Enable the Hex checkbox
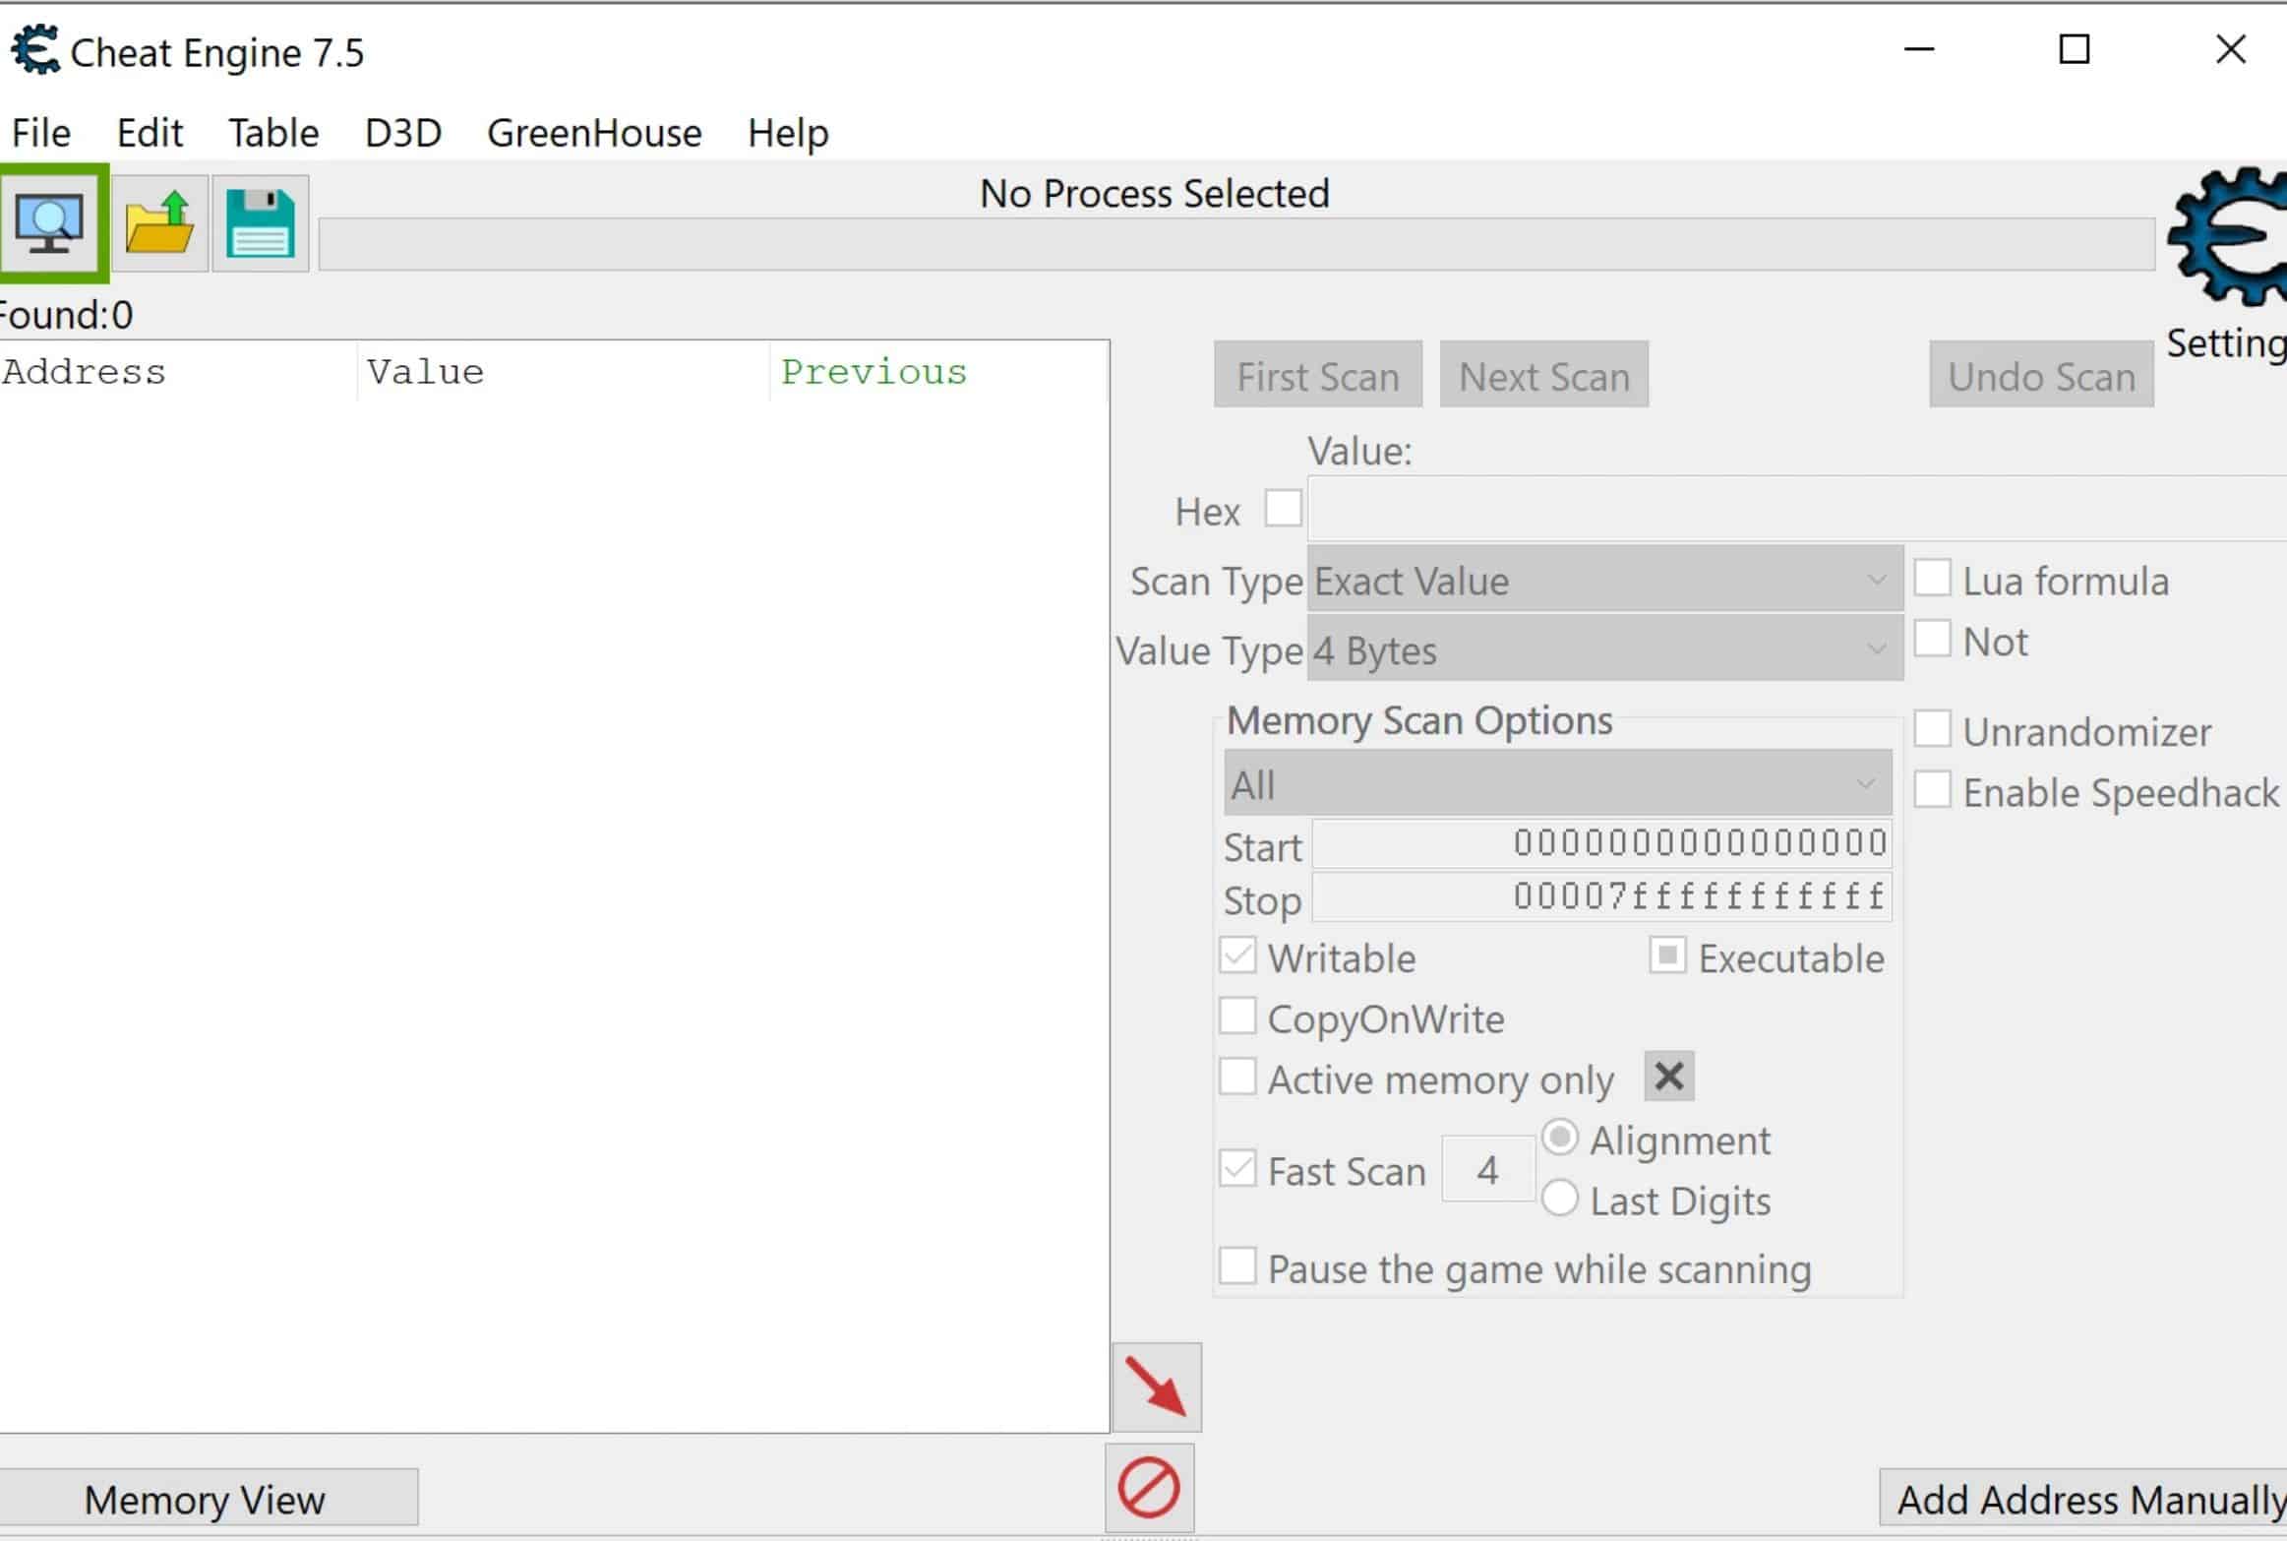 1283,509
